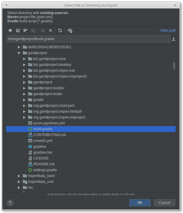Viewport: 183px width, 213px height.
Task: Expand biz.ganttproject.impex.msproject2 folder
Action: 24,76
